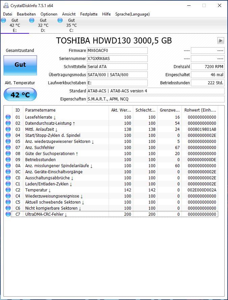Click the status orb for Lesefehlerrate row
This screenshot has width=228, height=300.
tap(8, 117)
